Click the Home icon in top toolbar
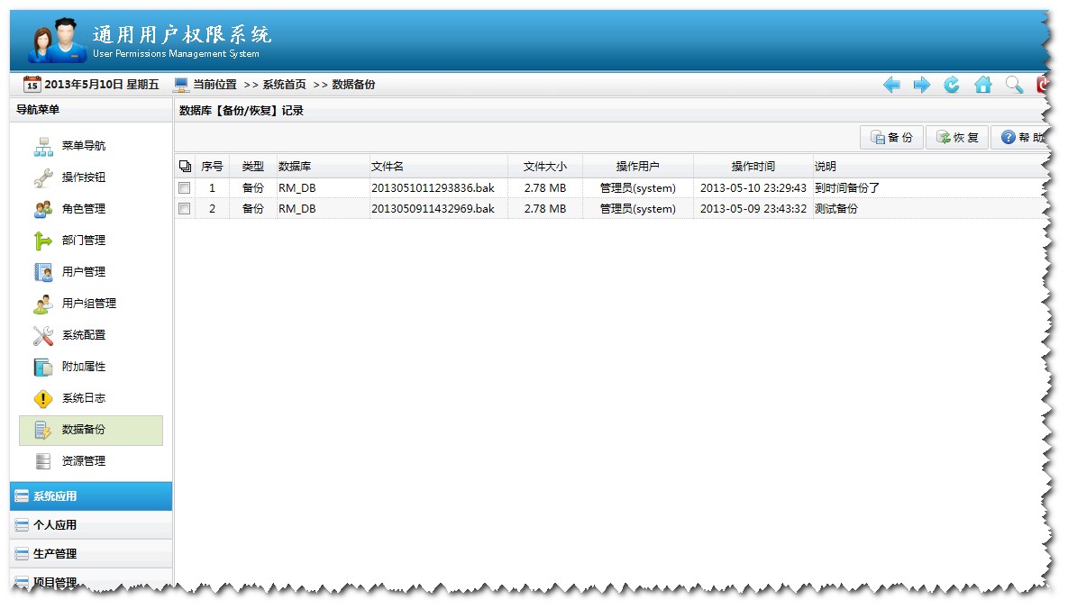 tap(982, 84)
